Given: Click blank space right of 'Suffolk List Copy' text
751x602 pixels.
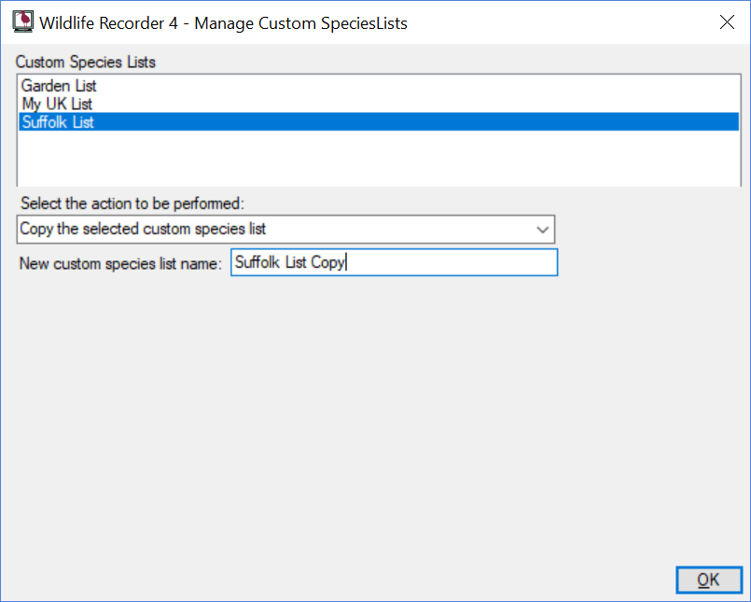Looking at the screenshot, I should coord(451,262).
